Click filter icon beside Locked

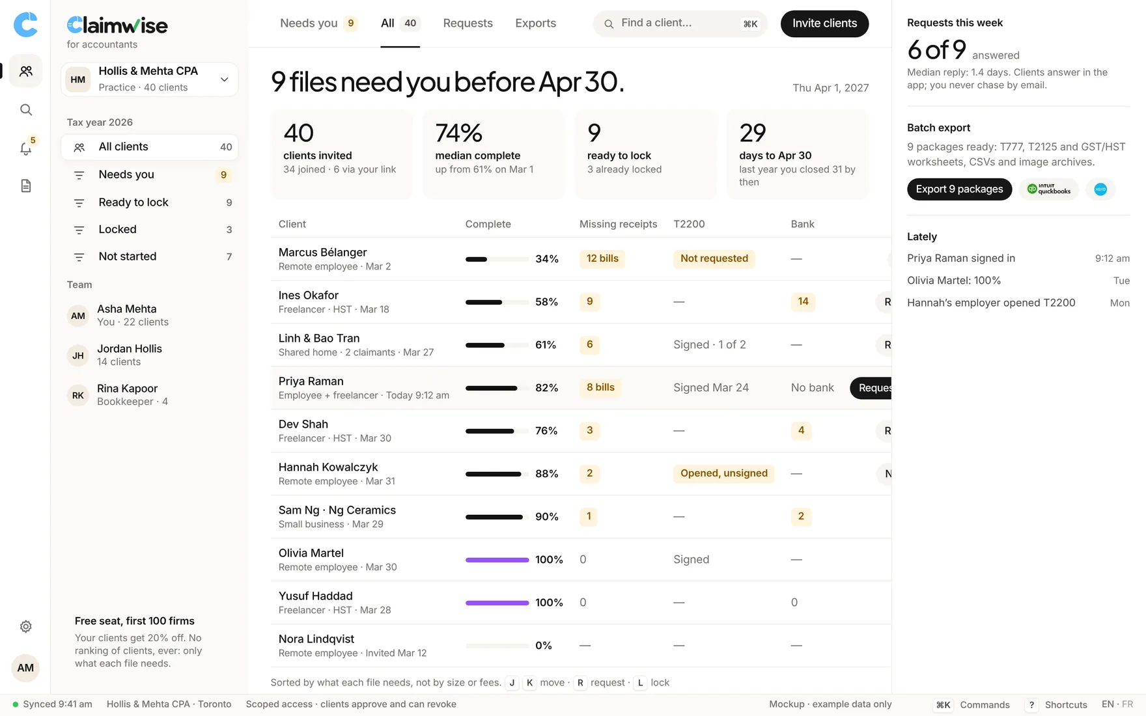pos(79,230)
